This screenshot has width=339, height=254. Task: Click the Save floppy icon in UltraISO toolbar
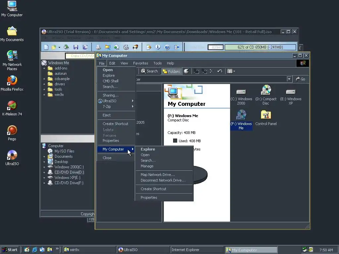(x=76, y=47)
